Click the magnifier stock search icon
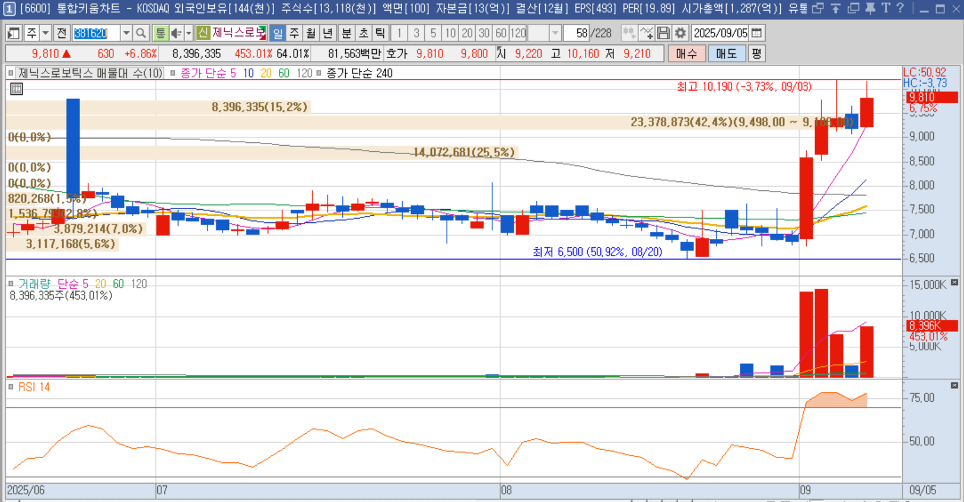Screen dimensions: 964x502 tap(141, 33)
